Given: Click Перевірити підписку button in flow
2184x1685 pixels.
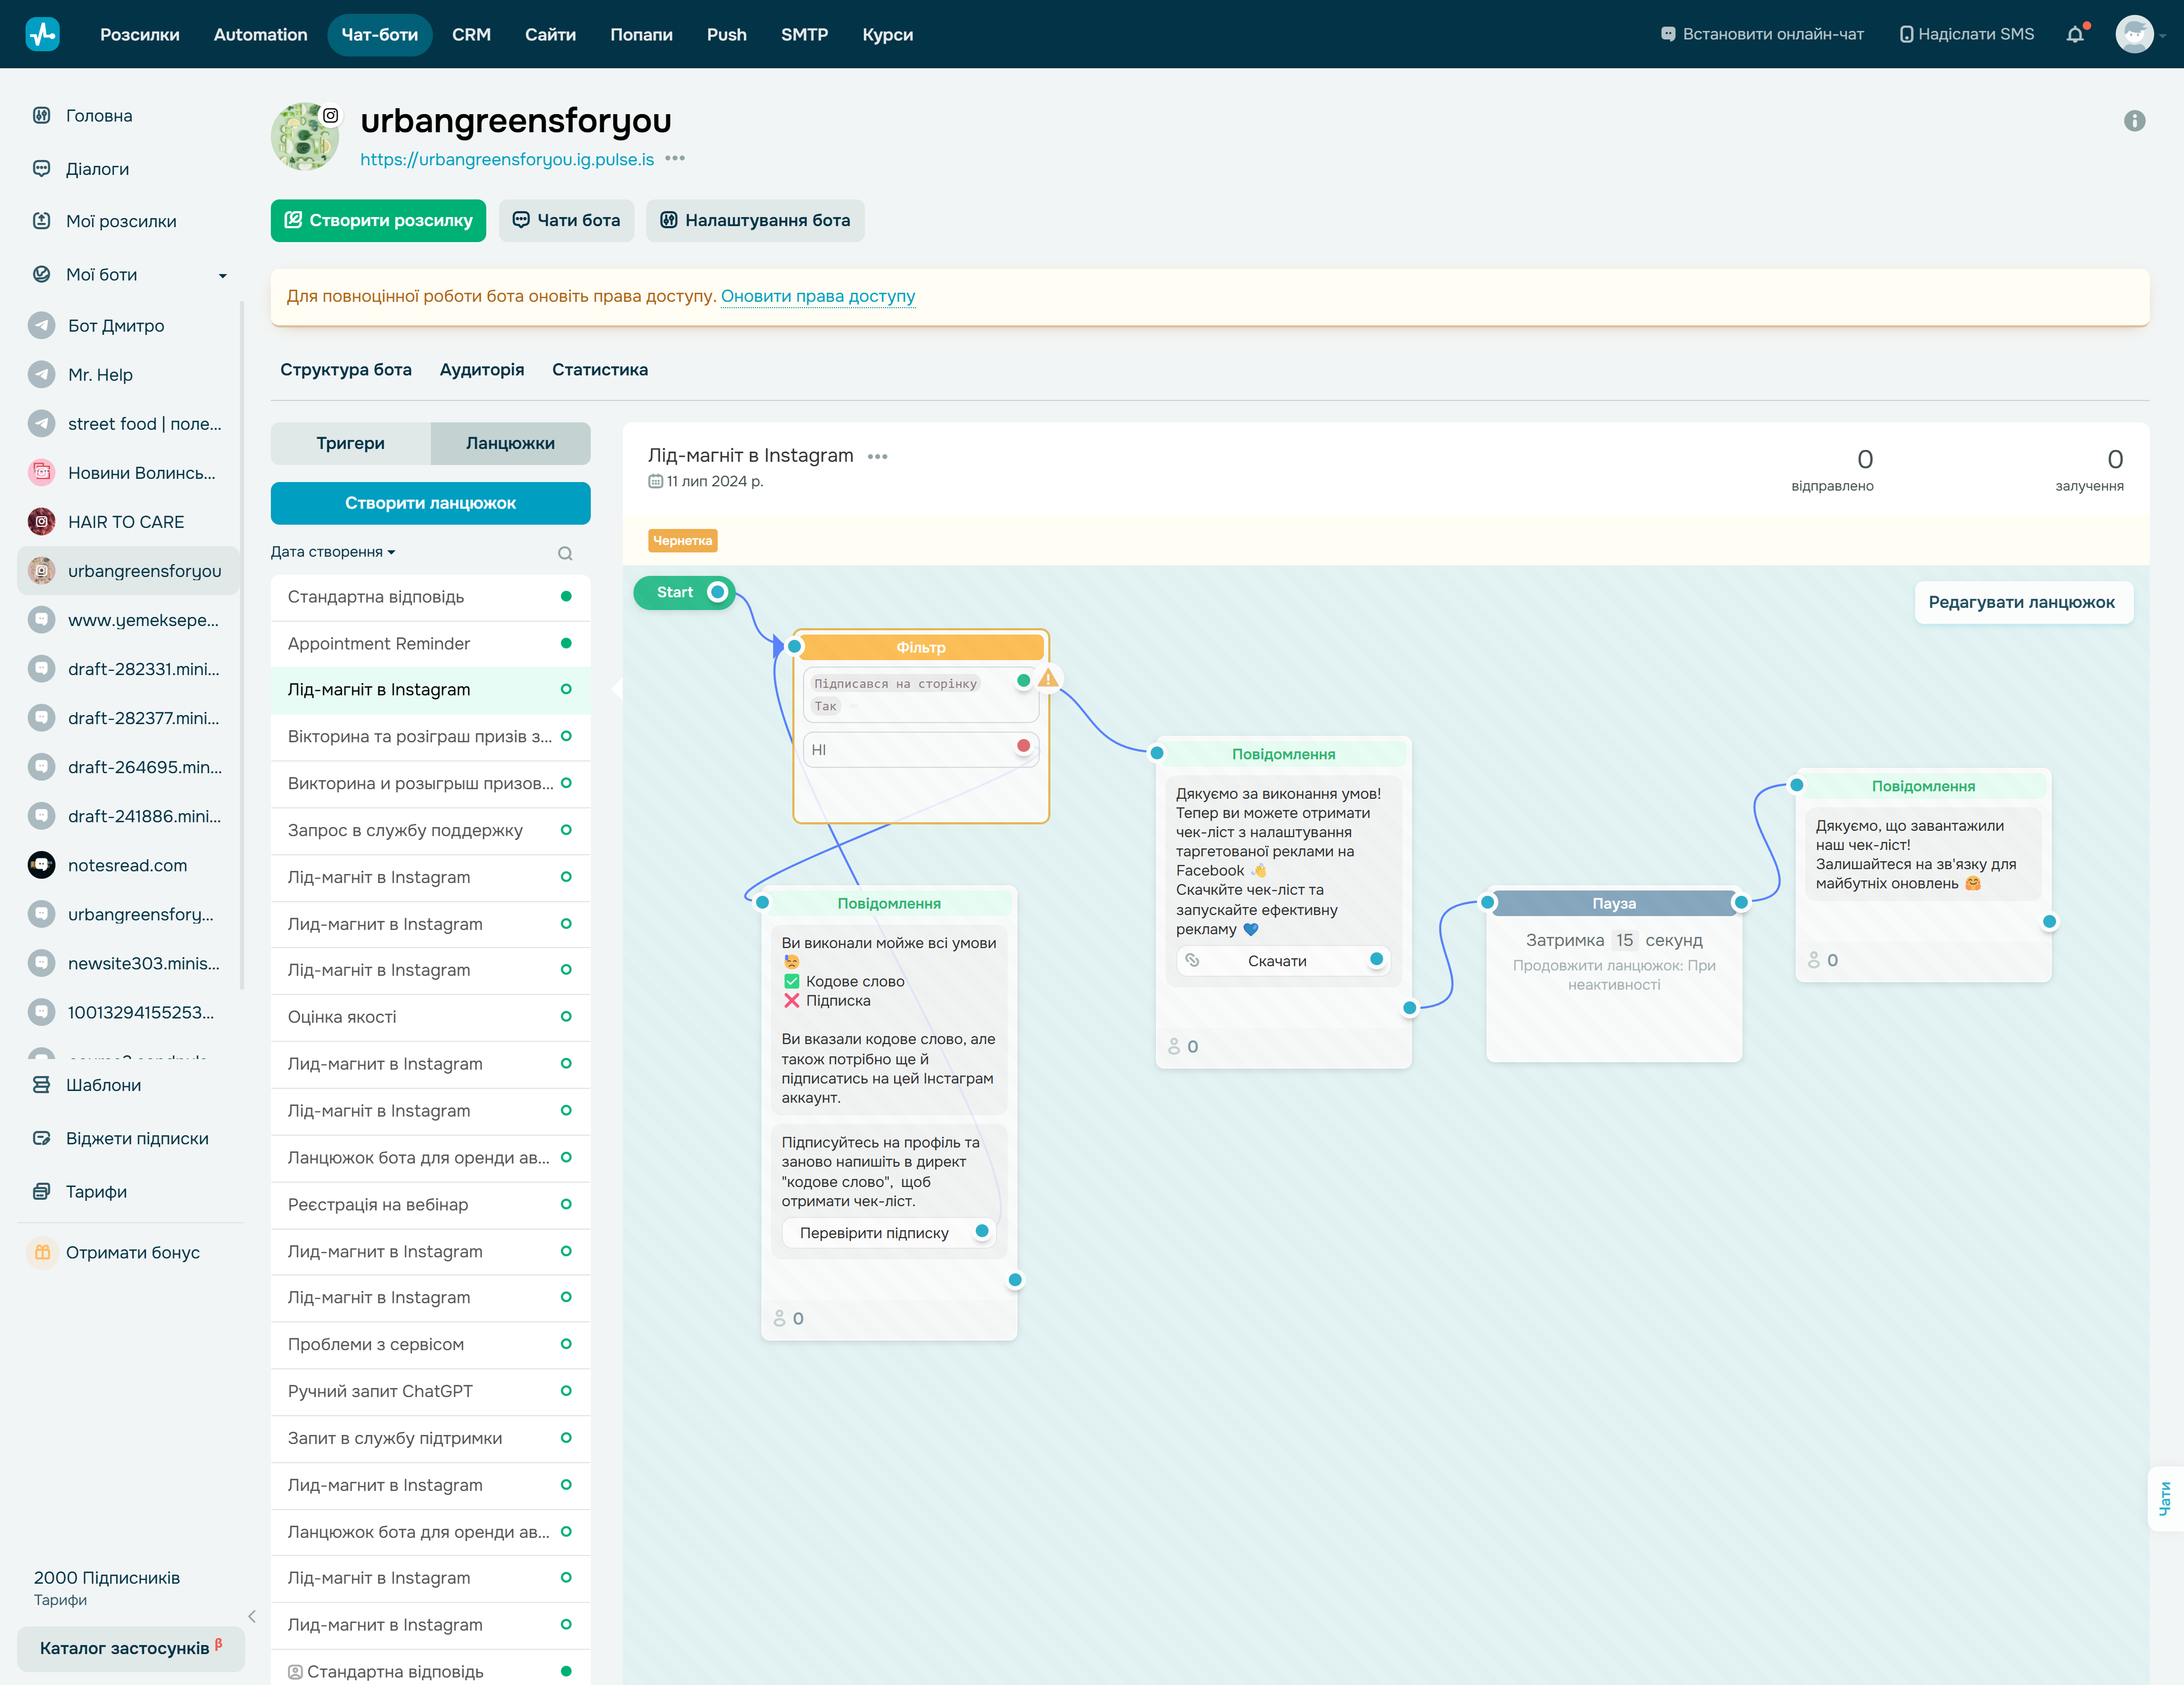Looking at the screenshot, I should [888, 1233].
